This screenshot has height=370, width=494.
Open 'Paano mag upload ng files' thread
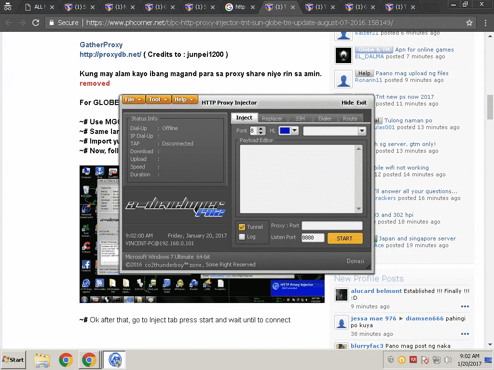point(412,73)
